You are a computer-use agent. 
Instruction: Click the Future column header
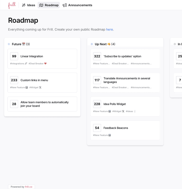[21, 44]
